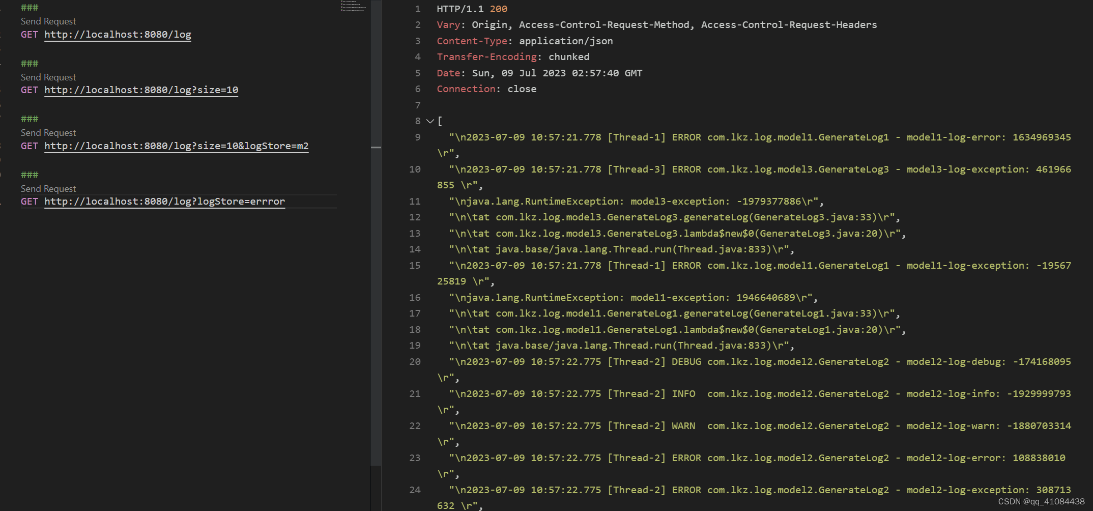This screenshot has height=511, width=1093.
Task: Click the Connection: close header line
Action: click(x=486, y=89)
